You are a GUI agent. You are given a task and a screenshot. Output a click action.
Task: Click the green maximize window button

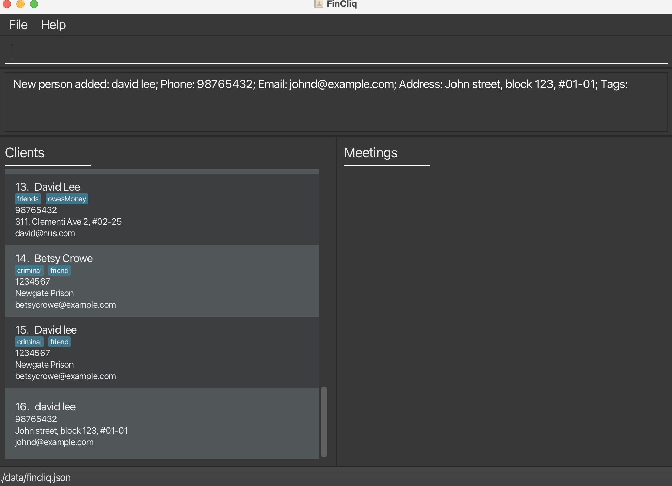pos(34,4)
